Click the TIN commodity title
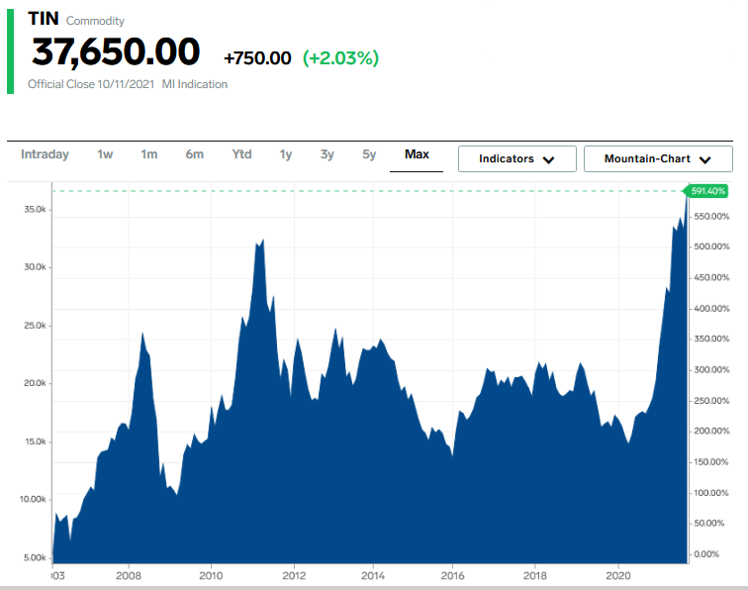Screen dimensions: 748x590 [44, 18]
